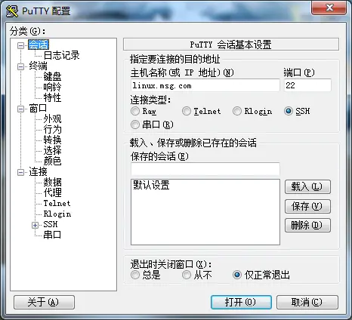
Task: Focus the 端口 field showing 22
Action: pyautogui.click(x=307, y=85)
